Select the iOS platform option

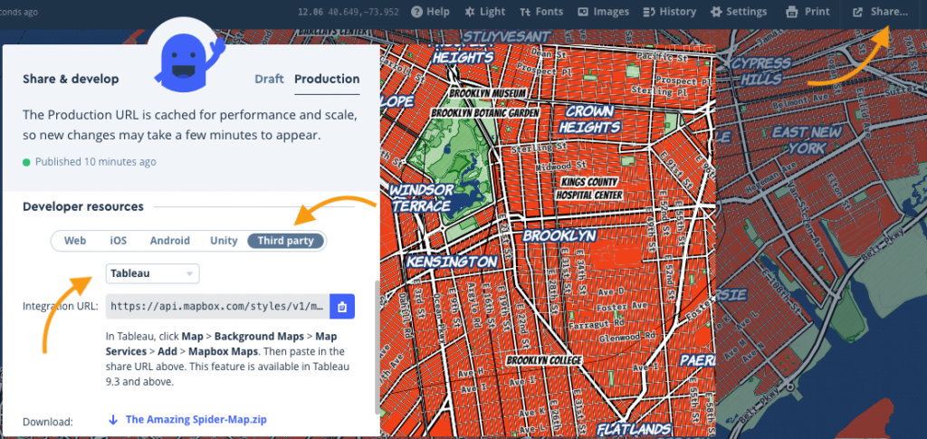(x=119, y=241)
